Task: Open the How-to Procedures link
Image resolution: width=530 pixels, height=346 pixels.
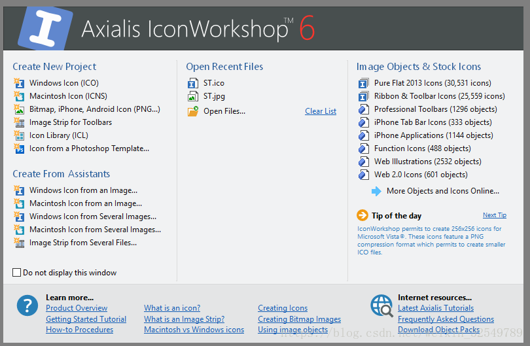Action: pyautogui.click(x=79, y=330)
